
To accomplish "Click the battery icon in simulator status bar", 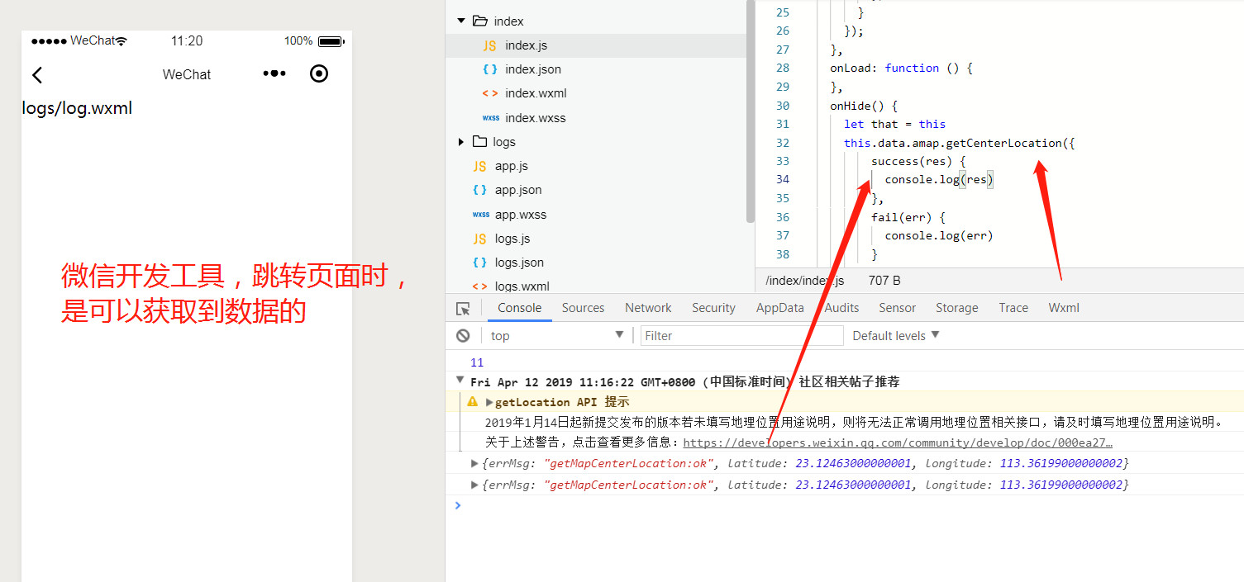I will click(331, 41).
